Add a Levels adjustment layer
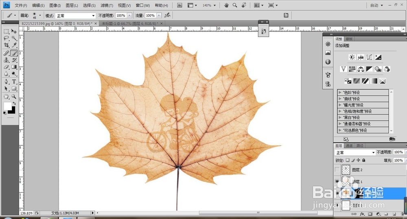Viewport: 407px width, 219px height. 361,57
